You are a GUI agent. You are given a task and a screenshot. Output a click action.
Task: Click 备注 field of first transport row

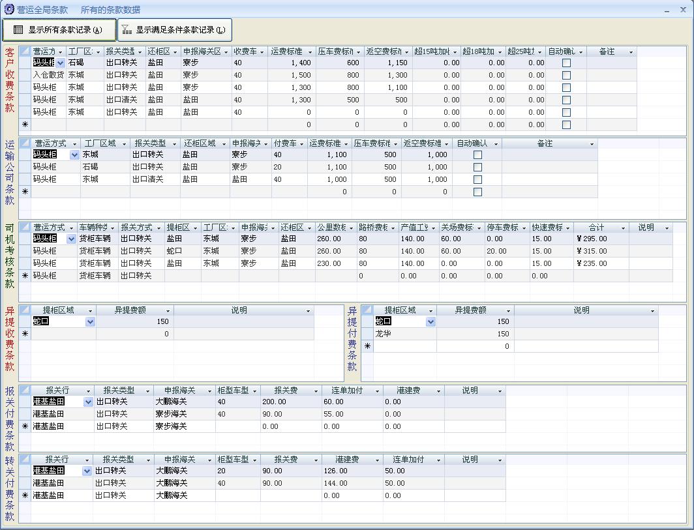coord(549,155)
